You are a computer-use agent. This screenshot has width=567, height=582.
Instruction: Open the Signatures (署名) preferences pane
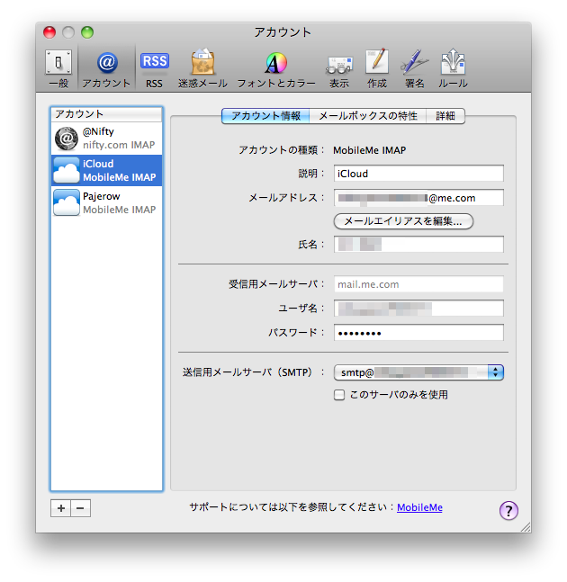(x=414, y=67)
